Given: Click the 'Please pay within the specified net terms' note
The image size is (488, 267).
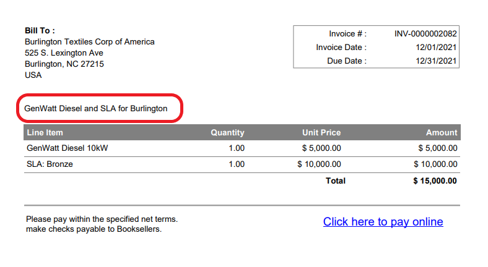Looking at the screenshot, I should pos(102,219).
